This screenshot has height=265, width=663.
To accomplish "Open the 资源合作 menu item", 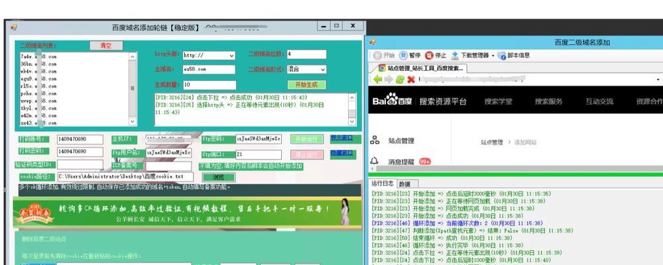I will [650, 101].
